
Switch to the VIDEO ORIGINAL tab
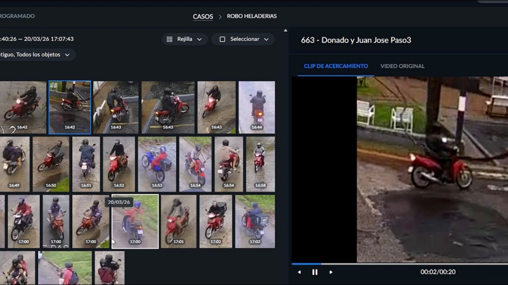(x=402, y=66)
